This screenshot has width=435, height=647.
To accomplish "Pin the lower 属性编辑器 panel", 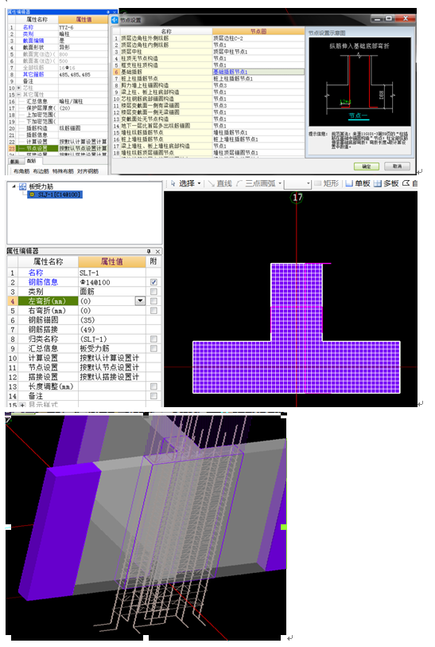I will (x=149, y=251).
